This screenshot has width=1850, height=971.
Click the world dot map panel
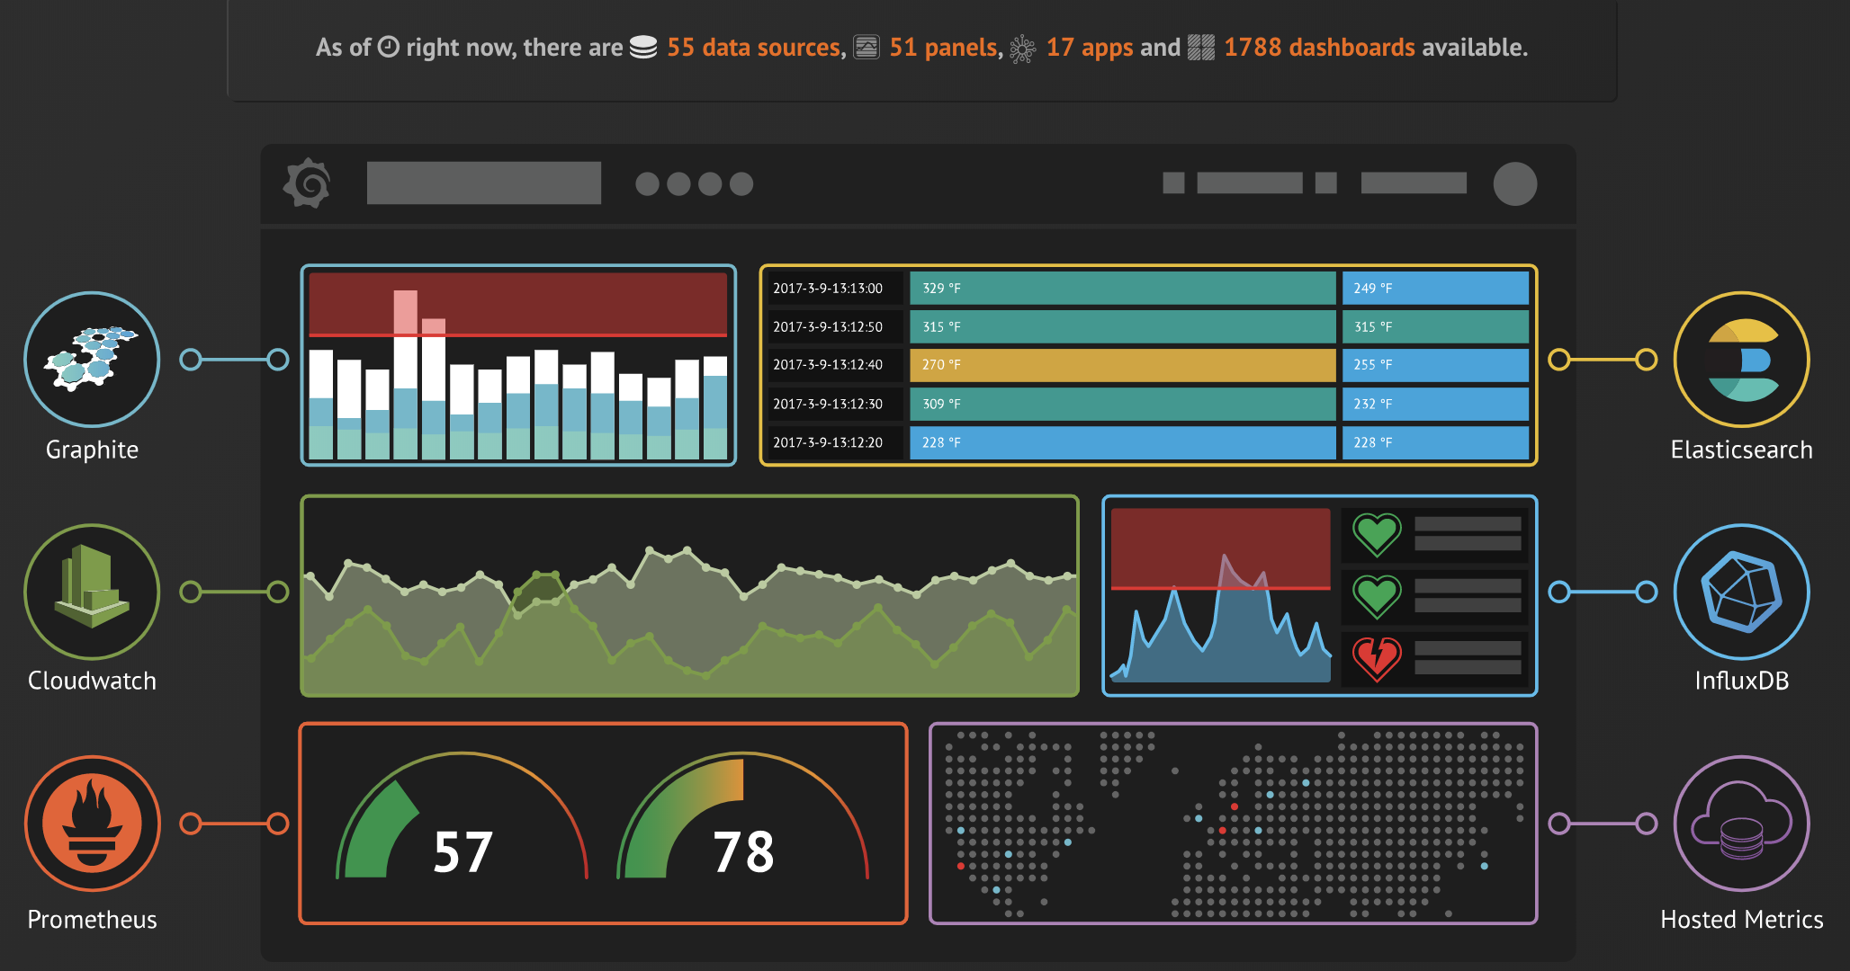1233,823
